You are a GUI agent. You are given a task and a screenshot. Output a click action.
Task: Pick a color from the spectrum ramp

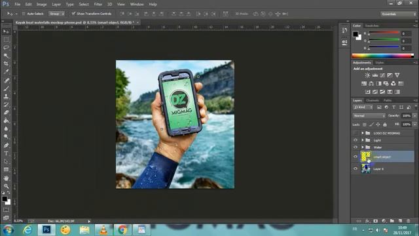382,56
